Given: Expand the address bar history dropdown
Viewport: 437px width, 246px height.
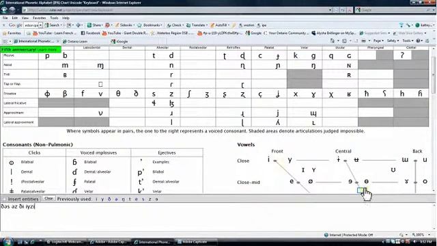Looking at the screenshot, I should [330, 10].
